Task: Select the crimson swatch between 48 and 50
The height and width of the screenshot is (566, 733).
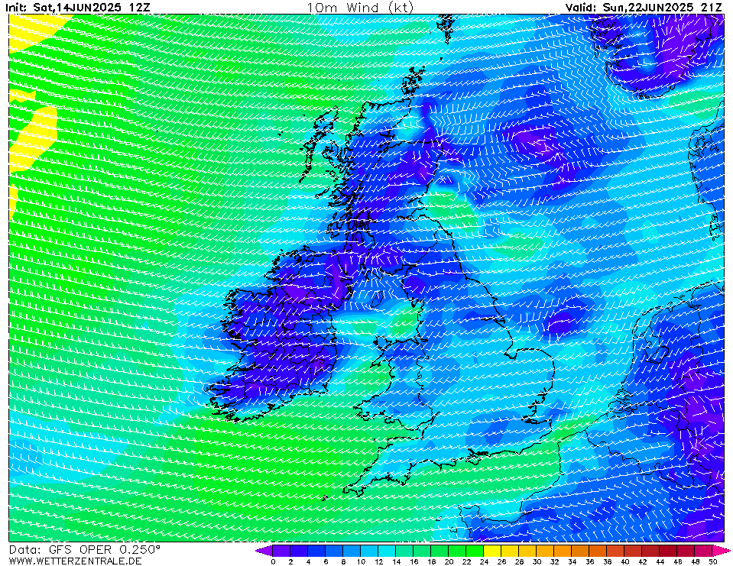Action: coord(703,551)
